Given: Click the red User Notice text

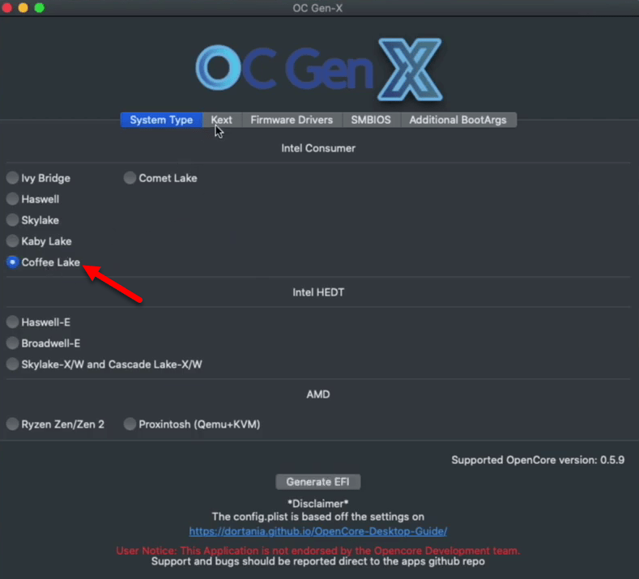Looking at the screenshot, I should pyautogui.click(x=317, y=551).
